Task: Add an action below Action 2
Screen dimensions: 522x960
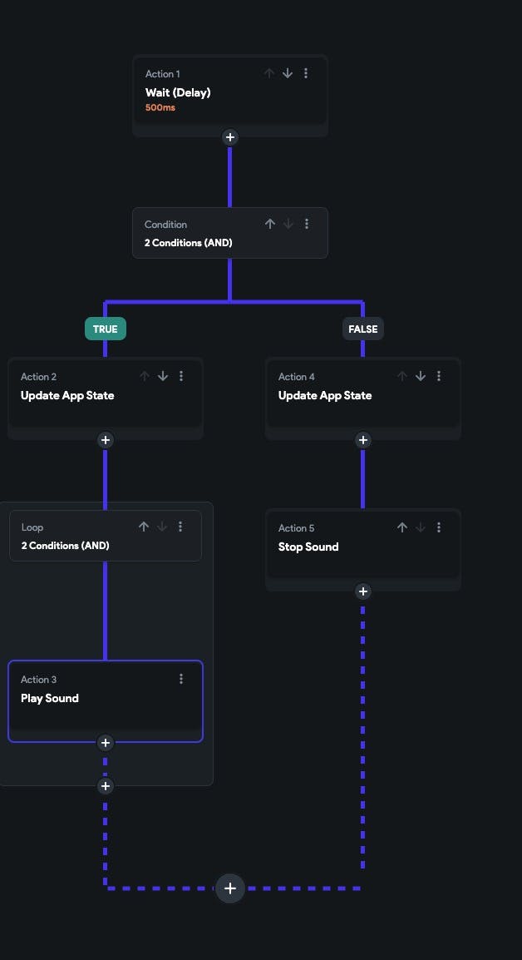Action: pyautogui.click(x=105, y=440)
